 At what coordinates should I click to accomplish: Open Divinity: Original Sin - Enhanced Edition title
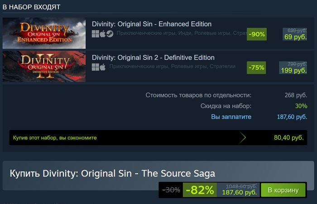click(152, 24)
